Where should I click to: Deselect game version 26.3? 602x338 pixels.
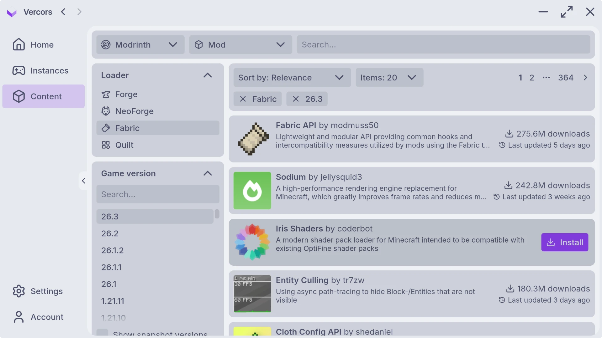coord(155,217)
